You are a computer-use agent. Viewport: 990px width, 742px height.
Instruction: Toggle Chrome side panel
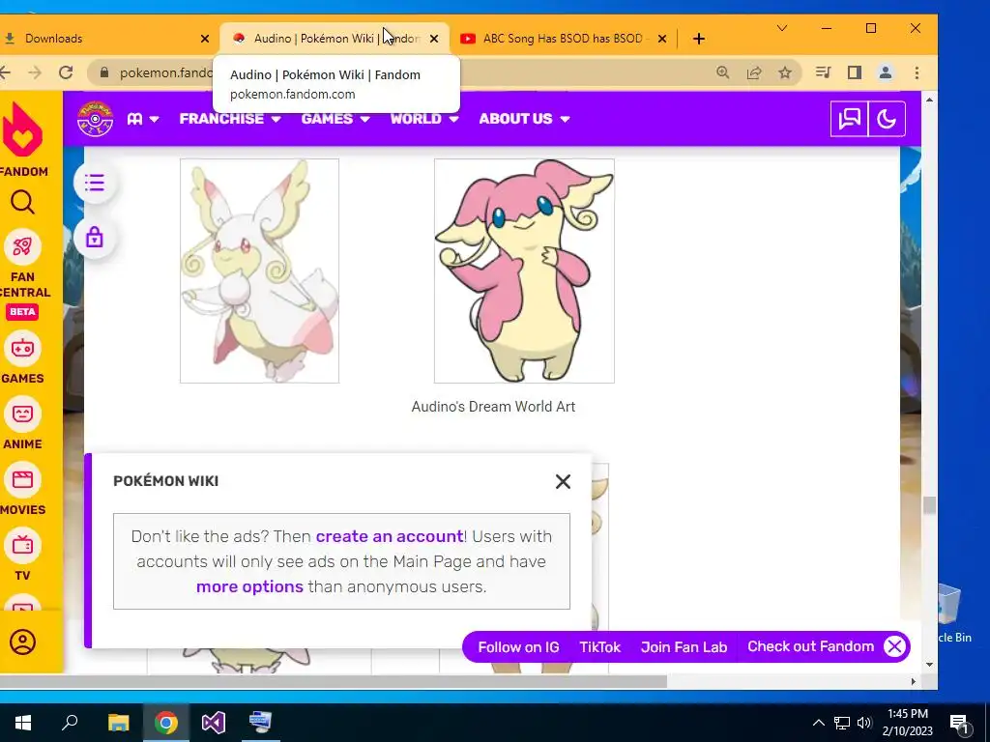855,72
